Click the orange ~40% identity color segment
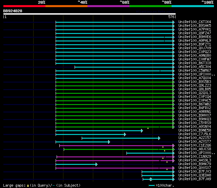 point(66,6)
